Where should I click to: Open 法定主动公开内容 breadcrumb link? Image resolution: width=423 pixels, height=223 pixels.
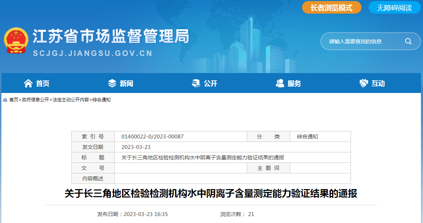tap(71, 100)
